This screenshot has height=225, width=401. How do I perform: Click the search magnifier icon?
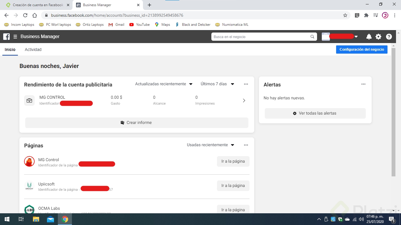[312, 37]
